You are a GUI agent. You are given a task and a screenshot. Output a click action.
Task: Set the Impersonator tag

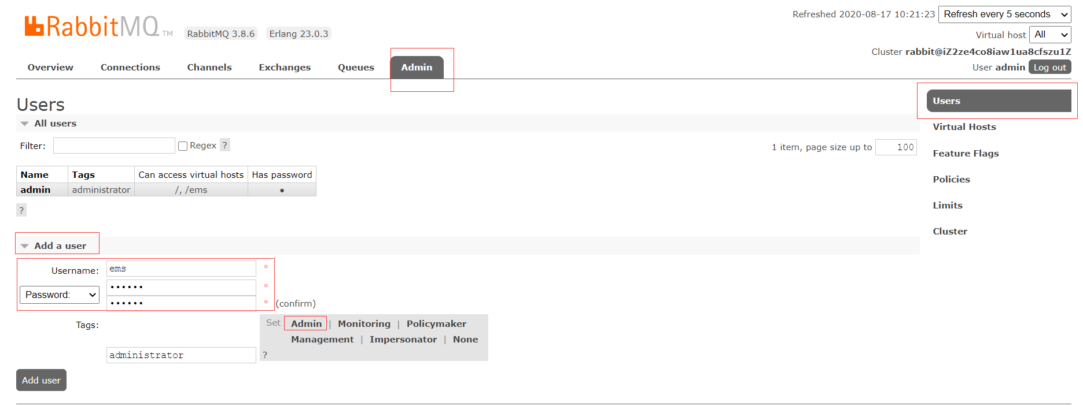pos(403,340)
